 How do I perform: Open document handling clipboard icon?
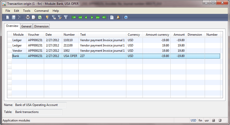[x=112, y=17]
